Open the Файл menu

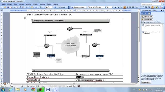coord(4,4)
